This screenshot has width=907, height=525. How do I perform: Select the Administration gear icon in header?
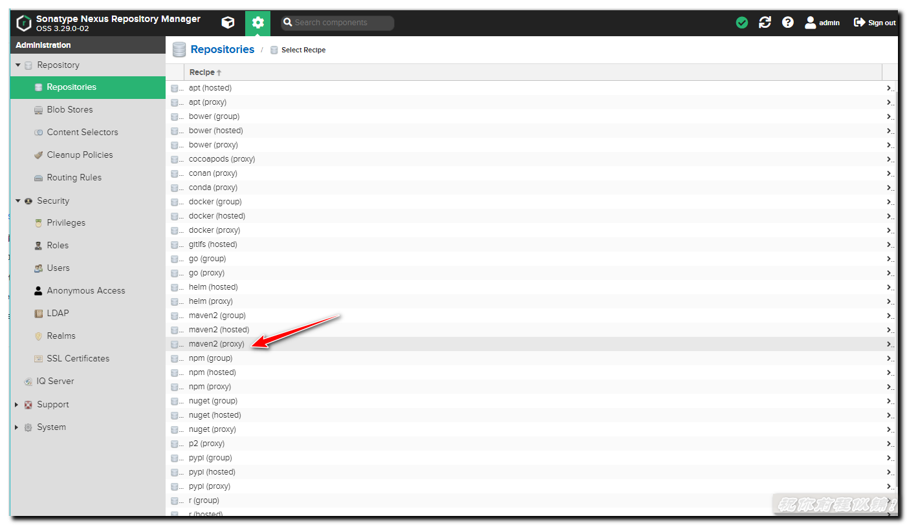click(x=258, y=23)
